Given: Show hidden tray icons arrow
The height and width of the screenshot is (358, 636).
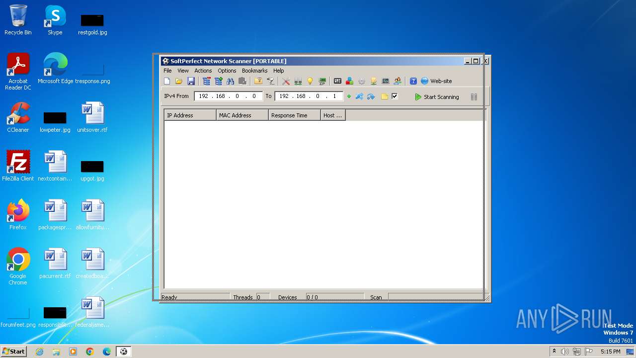Looking at the screenshot, I should (x=554, y=351).
